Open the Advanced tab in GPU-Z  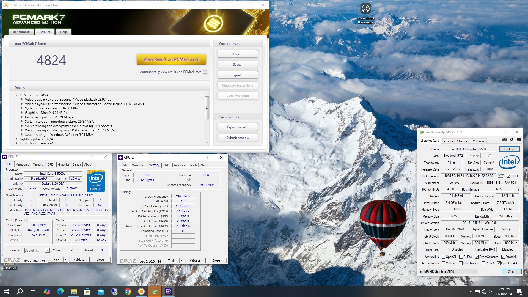tap(463, 141)
